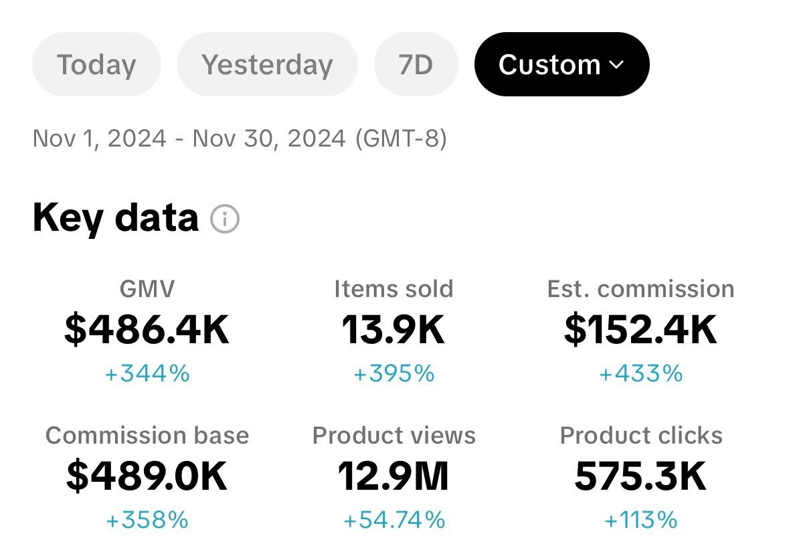Open the Product views 12.9M metric

tap(393, 476)
